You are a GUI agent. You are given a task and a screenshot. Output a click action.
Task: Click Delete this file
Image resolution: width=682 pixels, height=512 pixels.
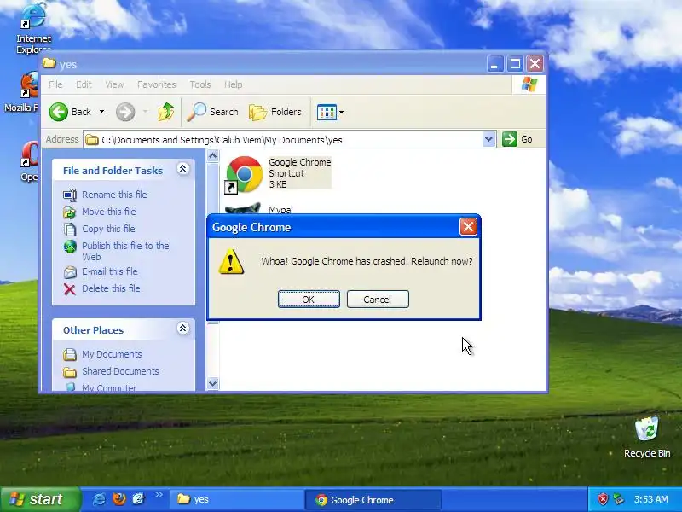pyautogui.click(x=111, y=288)
